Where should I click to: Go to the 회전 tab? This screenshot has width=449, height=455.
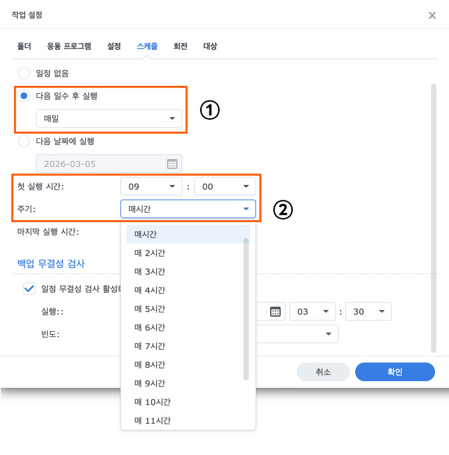[x=180, y=47]
